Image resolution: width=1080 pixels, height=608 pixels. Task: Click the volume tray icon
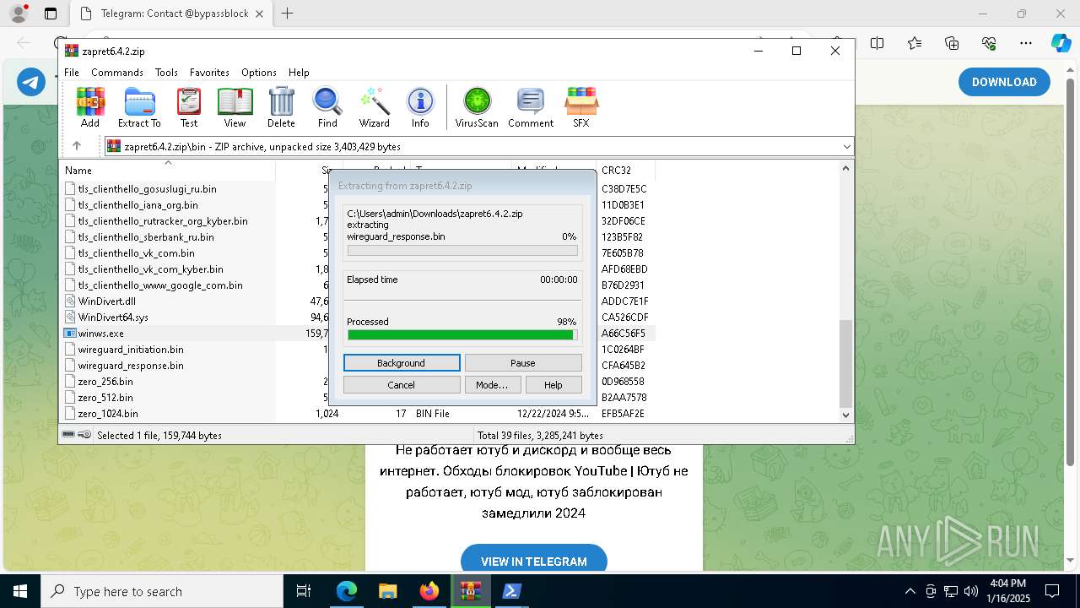pos(971,591)
